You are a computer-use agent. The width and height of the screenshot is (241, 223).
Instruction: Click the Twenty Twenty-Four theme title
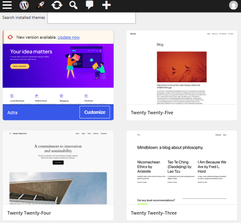point(29,213)
